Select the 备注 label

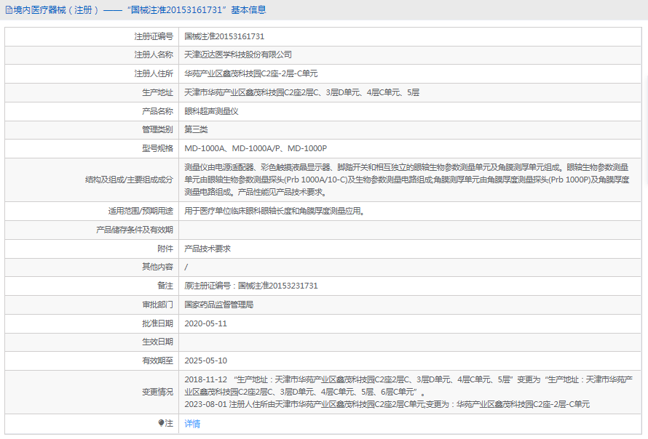coord(165,286)
